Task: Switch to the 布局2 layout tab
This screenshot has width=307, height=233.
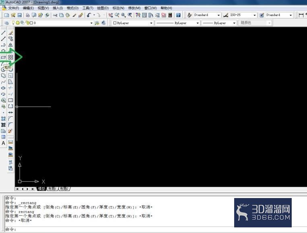Action: pyautogui.click(x=64, y=189)
